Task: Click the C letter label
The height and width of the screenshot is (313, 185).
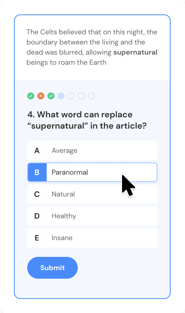Action: (37, 194)
